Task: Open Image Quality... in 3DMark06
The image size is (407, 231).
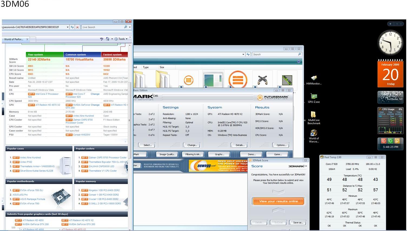Action: click(167, 154)
